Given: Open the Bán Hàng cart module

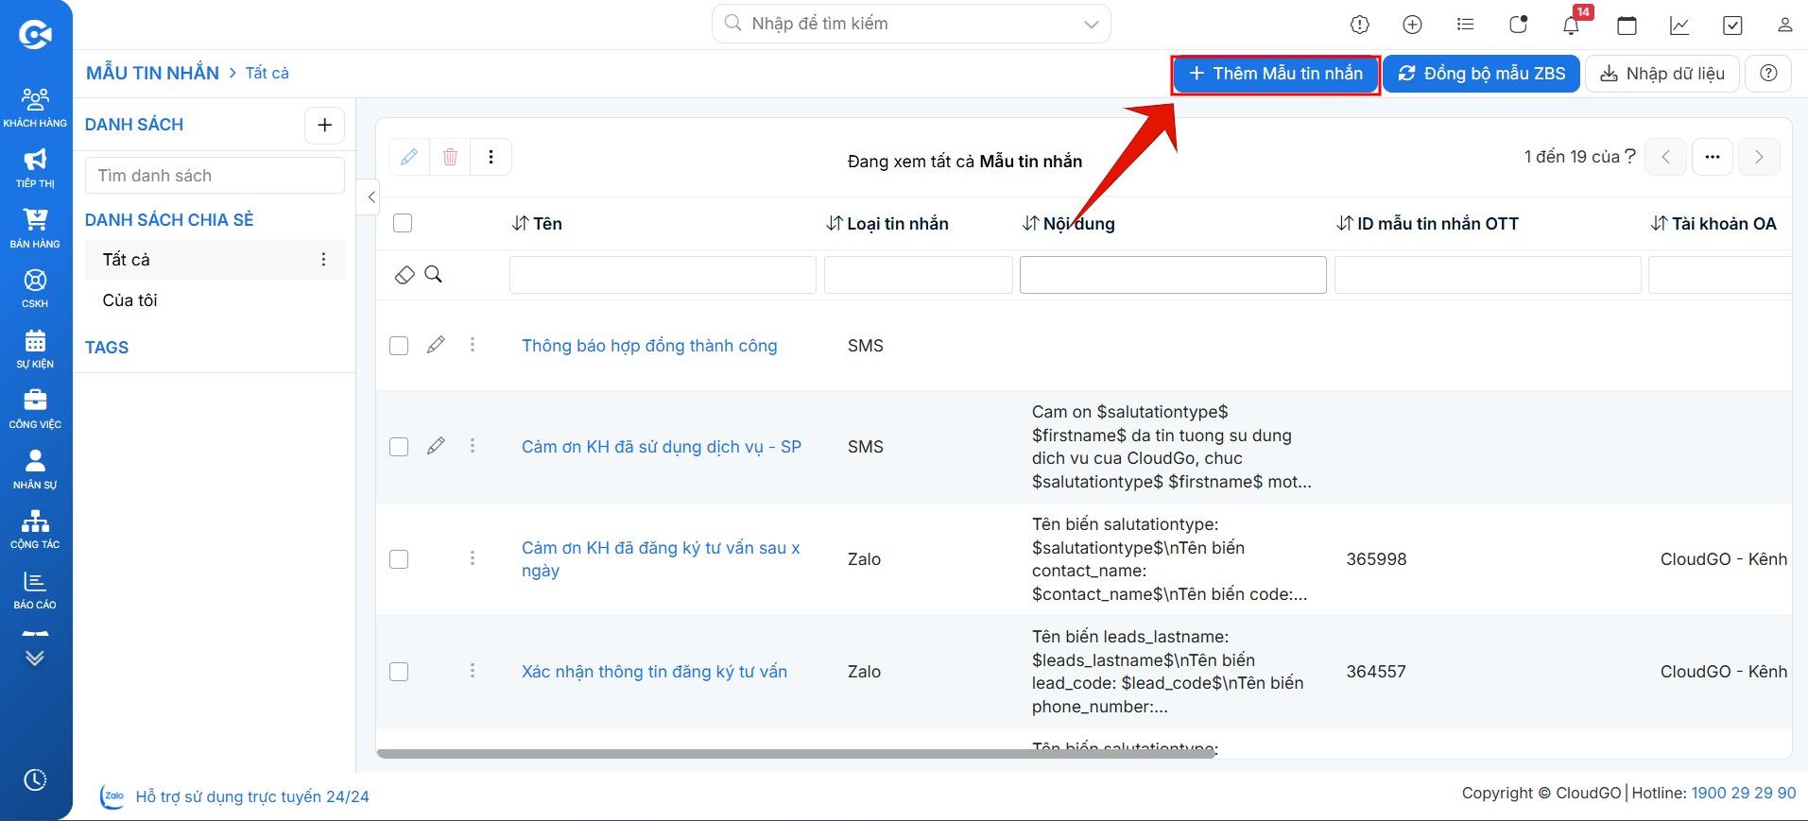Looking at the screenshot, I should 35,229.
